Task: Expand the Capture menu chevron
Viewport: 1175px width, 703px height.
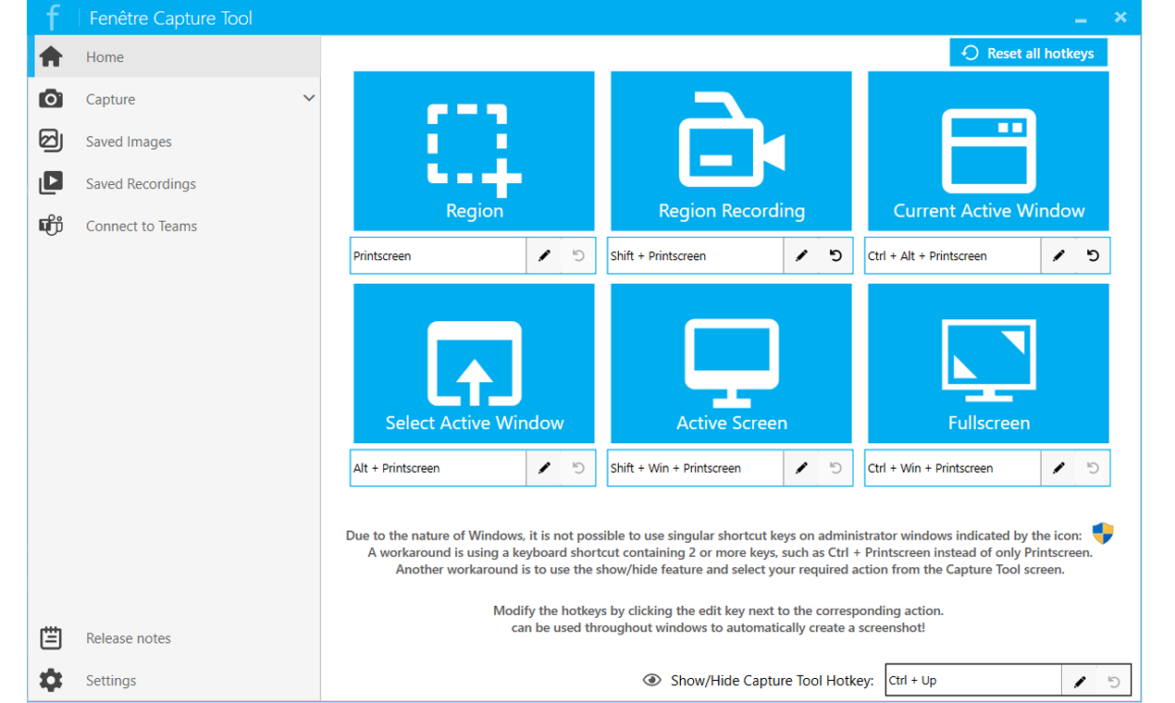Action: tap(309, 97)
